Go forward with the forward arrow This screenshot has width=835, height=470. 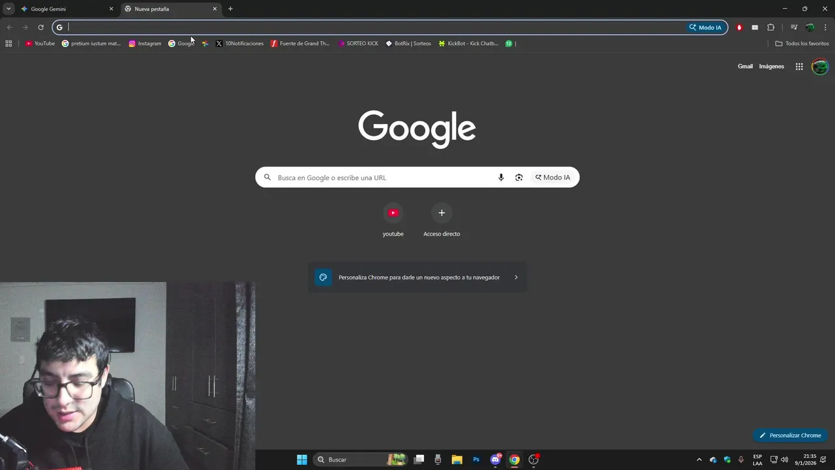coord(25,27)
